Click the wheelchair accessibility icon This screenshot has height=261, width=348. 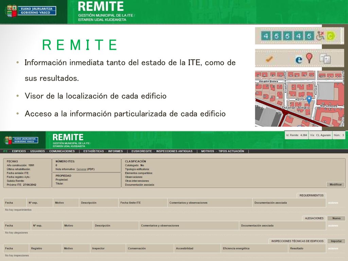pos(320,36)
